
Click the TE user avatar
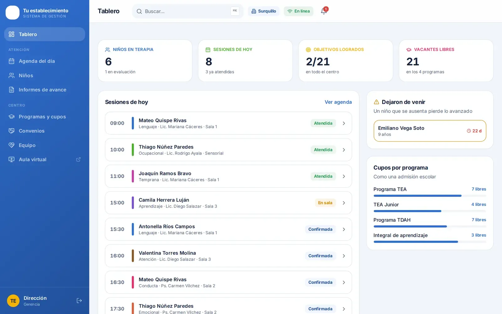13,301
